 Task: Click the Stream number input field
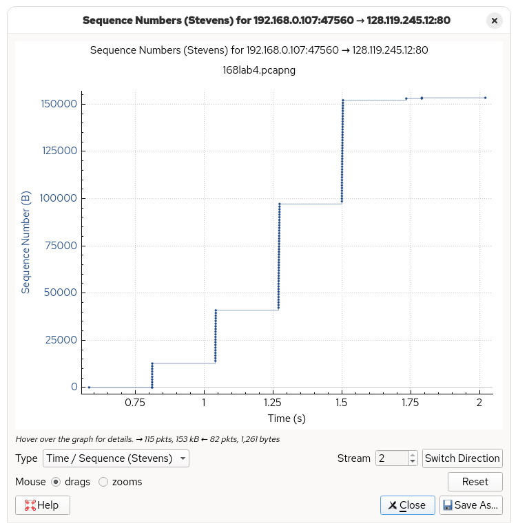(391, 458)
